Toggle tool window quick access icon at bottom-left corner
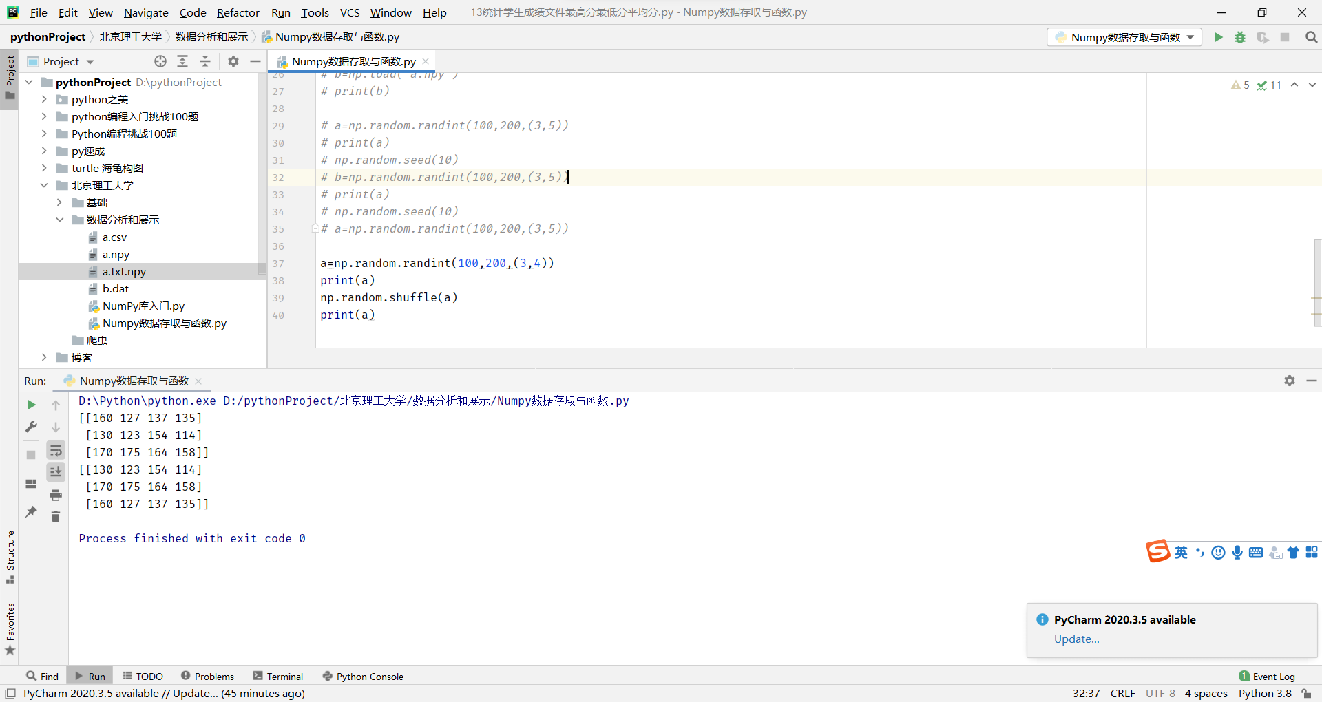 [x=10, y=694]
